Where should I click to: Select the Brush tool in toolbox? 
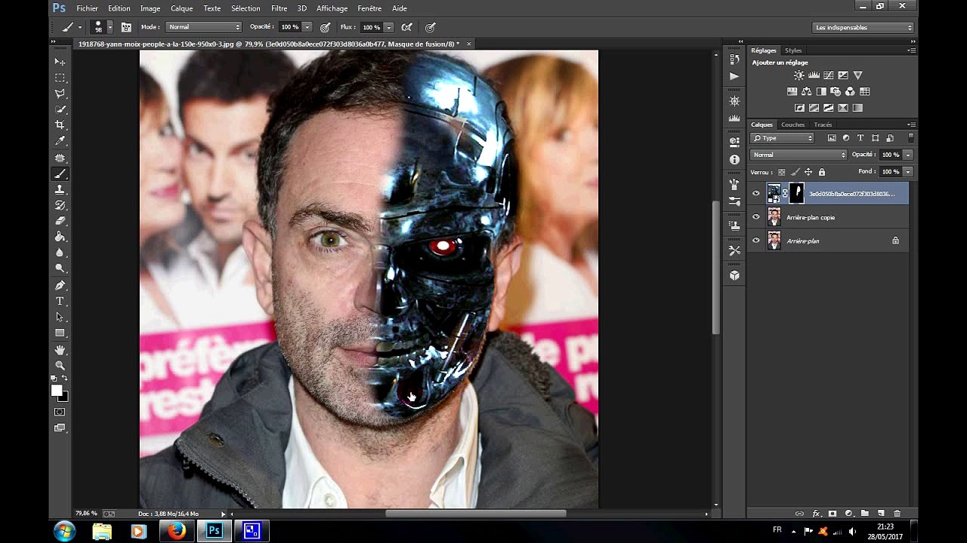(x=60, y=174)
